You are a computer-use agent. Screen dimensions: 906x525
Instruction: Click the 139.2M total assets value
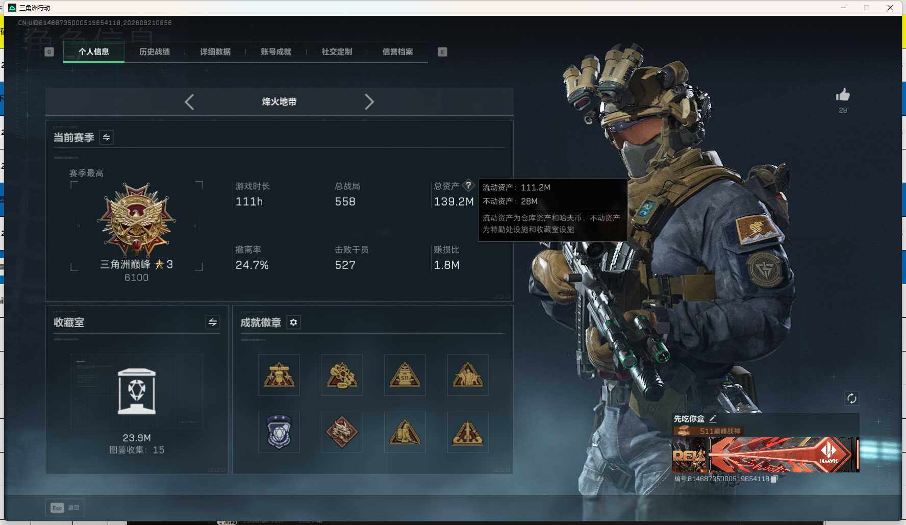tap(454, 202)
